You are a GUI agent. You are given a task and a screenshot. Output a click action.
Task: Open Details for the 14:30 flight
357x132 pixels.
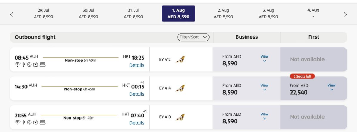[x=137, y=94]
